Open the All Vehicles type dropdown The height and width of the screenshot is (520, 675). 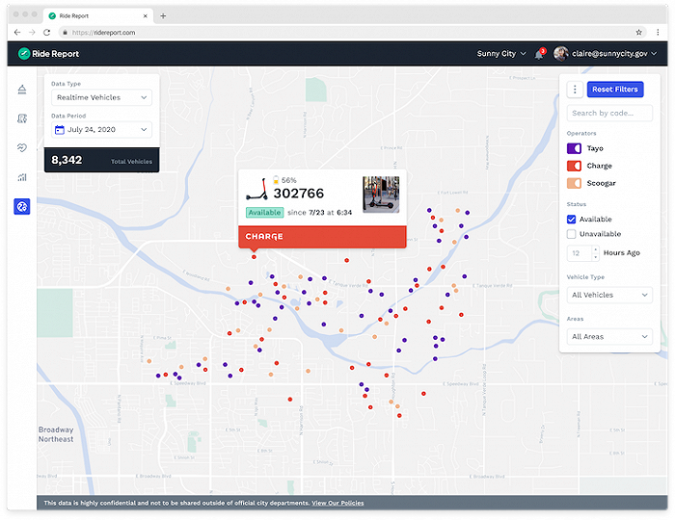tap(609, 295)
